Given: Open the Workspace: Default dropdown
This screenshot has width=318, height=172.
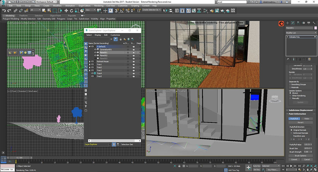Looking at the screenshot, I should pyautogui.click(x=46, y=2).
